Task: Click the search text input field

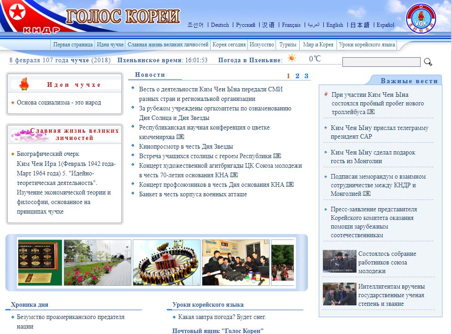Action: tap(381, 62)
